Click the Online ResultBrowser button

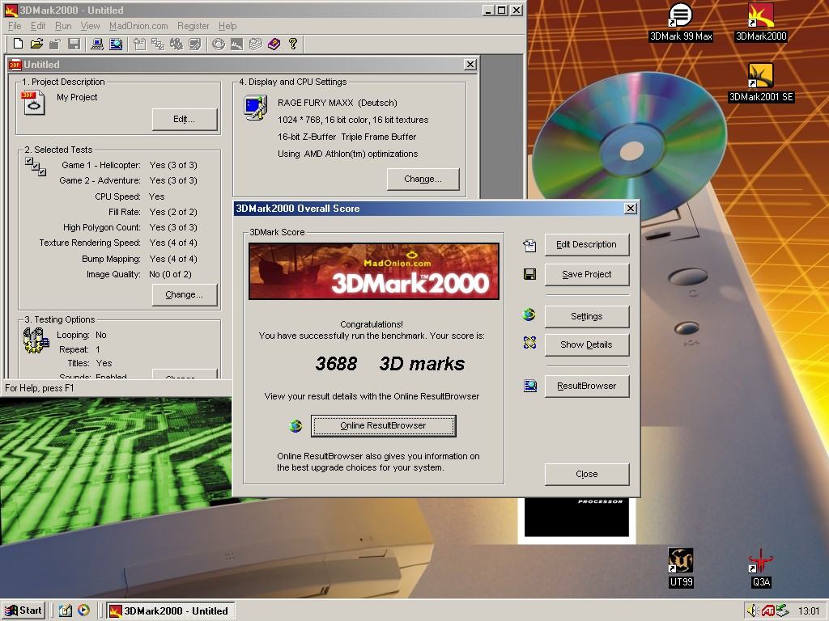pos(383,425)
